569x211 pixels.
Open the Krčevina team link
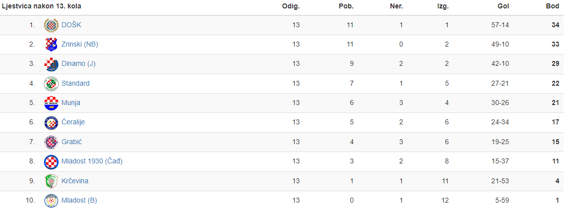[x=75, y=181]
